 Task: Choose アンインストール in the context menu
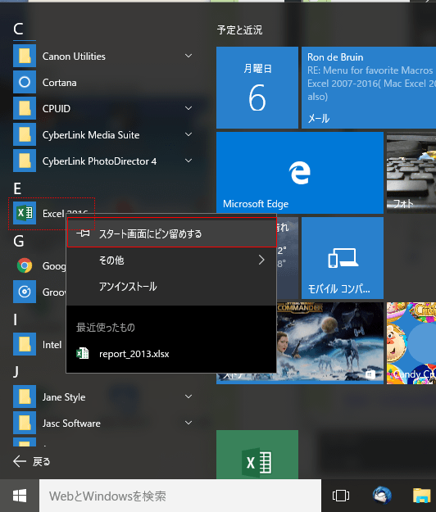(x=172, y=287)
